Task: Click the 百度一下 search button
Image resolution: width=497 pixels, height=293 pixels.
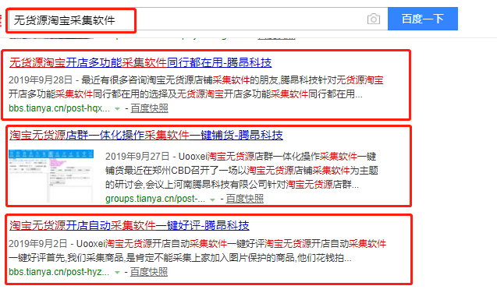Action: click(x=423, y=19)
